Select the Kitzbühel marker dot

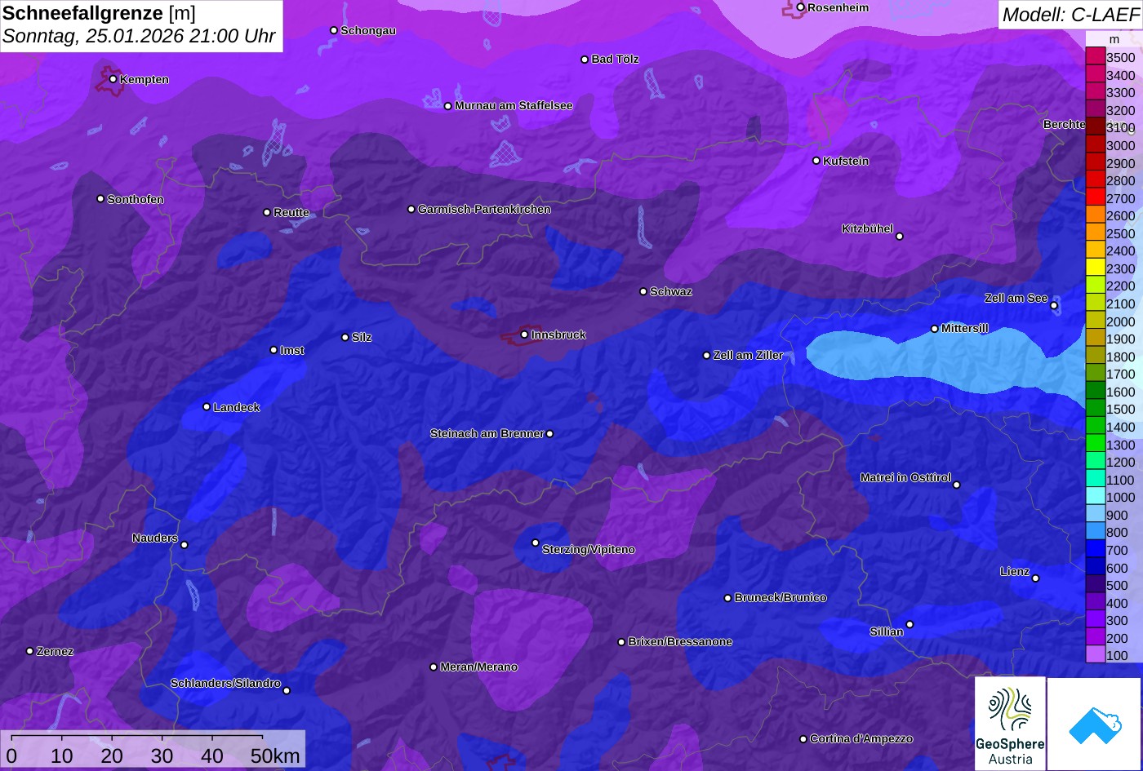tap(900, 237)
